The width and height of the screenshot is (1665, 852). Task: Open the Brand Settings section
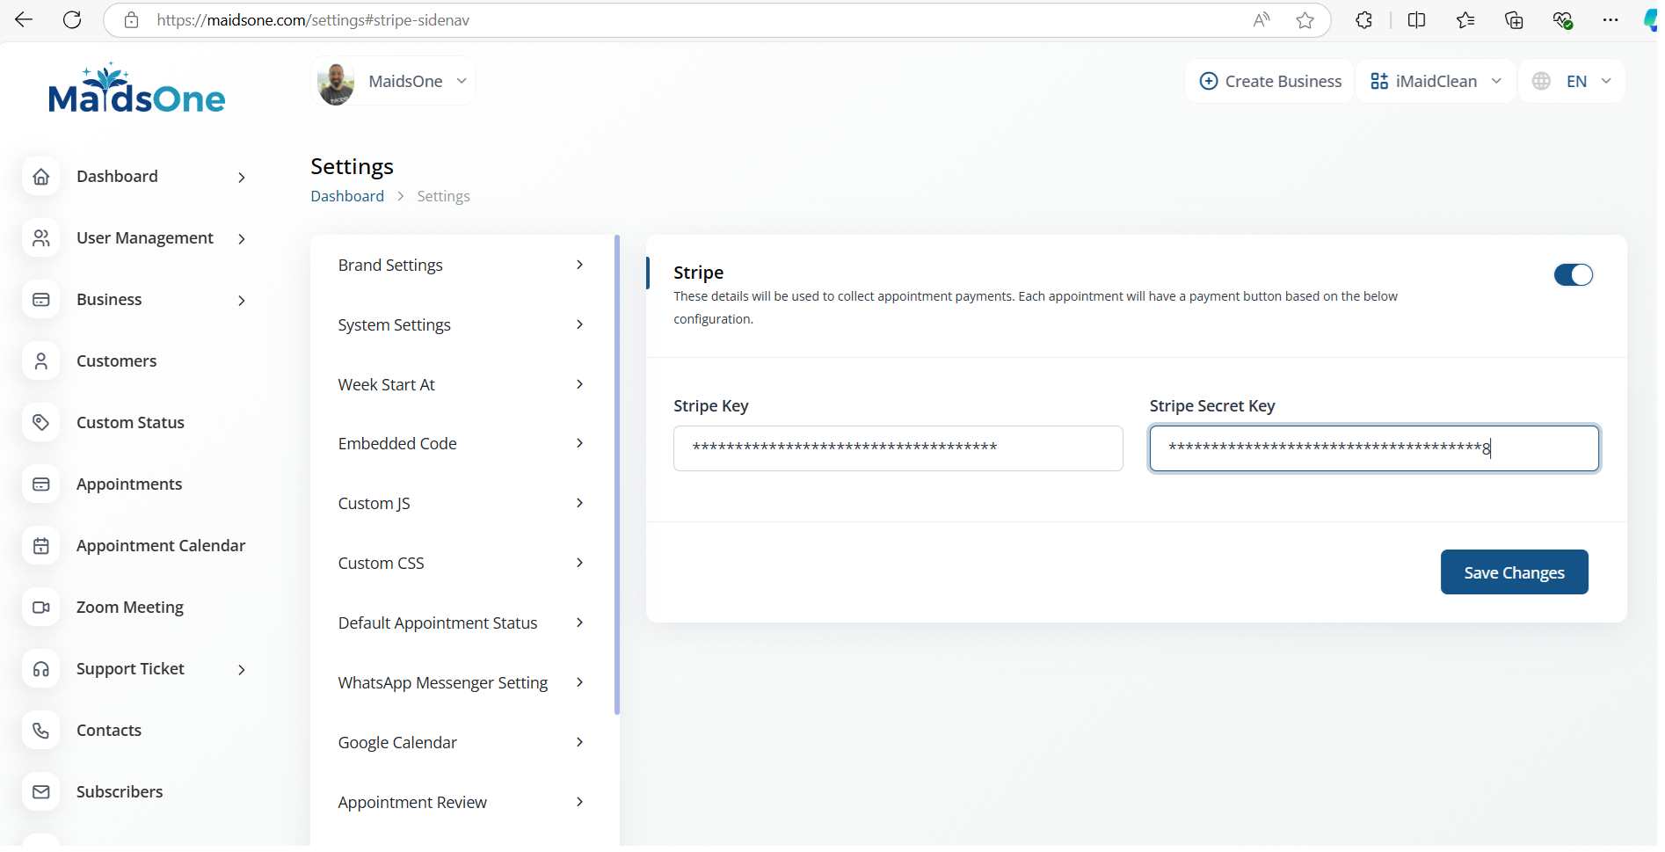coord(461,266)
